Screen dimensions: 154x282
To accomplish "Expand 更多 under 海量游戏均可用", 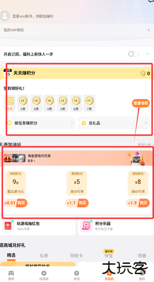I will click(31, 161).
